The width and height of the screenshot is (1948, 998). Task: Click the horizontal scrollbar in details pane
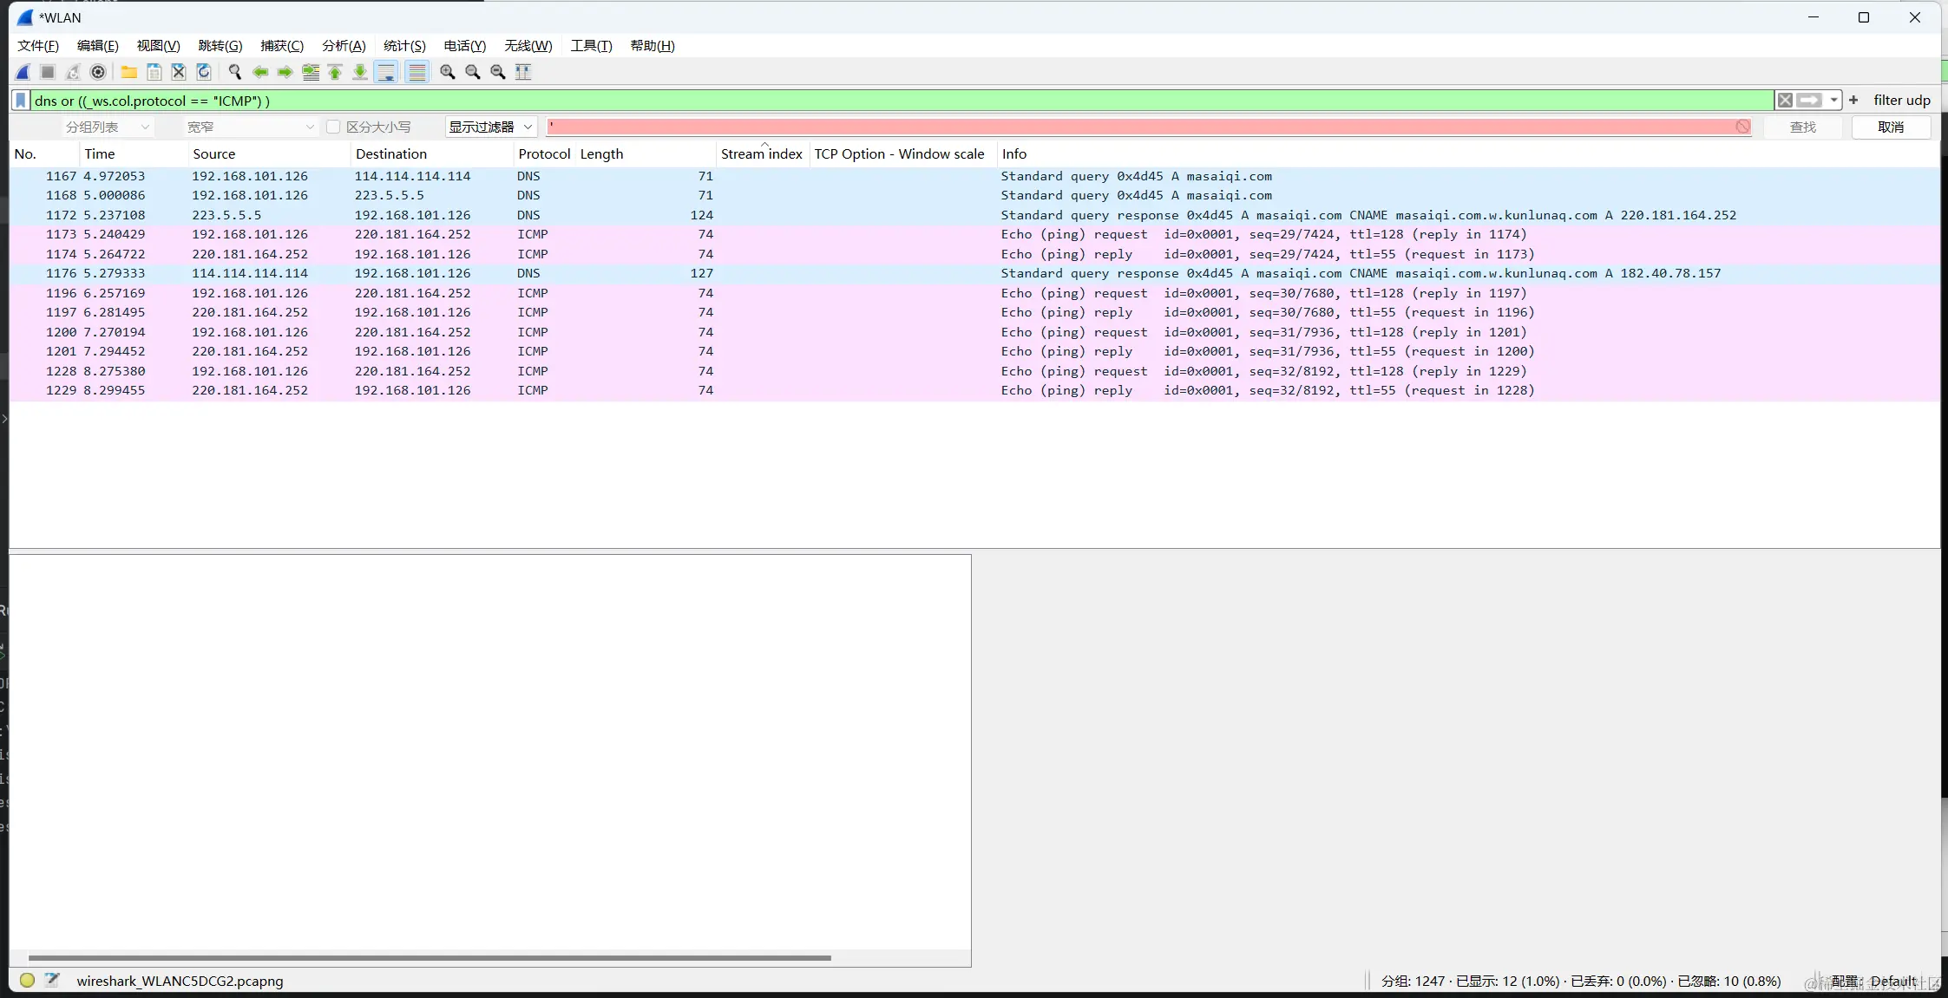pyautogui.click(x=430, y=958)
